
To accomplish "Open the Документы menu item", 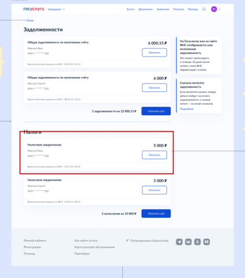I will [146, 9].
